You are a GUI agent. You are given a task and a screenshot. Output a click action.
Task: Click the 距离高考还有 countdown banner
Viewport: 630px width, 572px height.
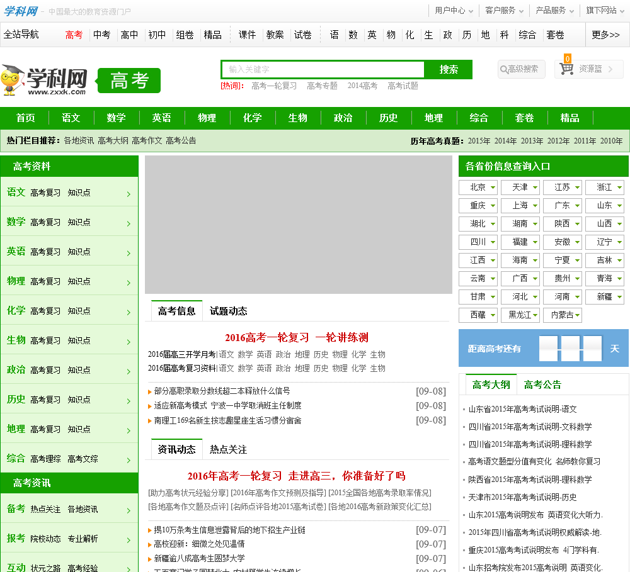pyautogui.click(x=544, y=349)
